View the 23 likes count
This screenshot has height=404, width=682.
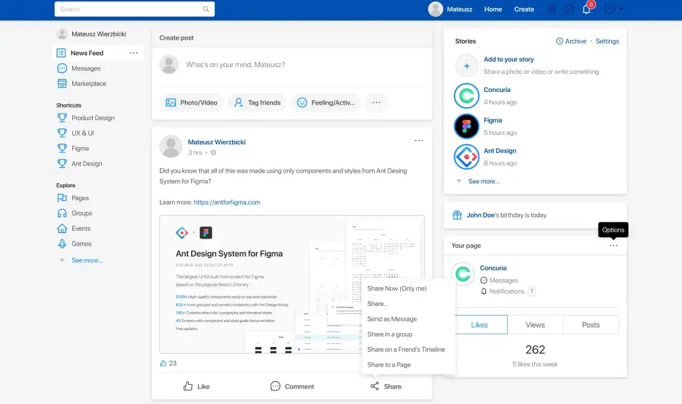pos(169,363)
